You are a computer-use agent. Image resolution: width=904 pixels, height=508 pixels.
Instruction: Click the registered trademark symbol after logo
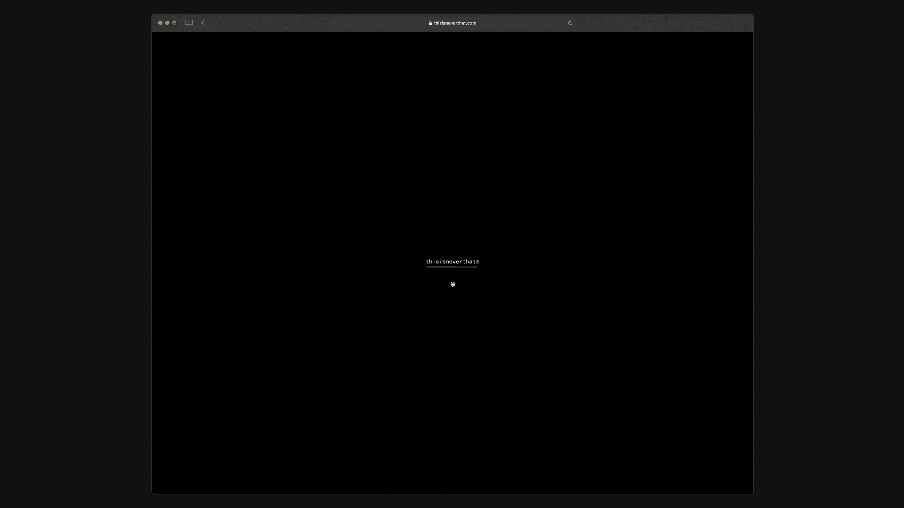point(477,262)
